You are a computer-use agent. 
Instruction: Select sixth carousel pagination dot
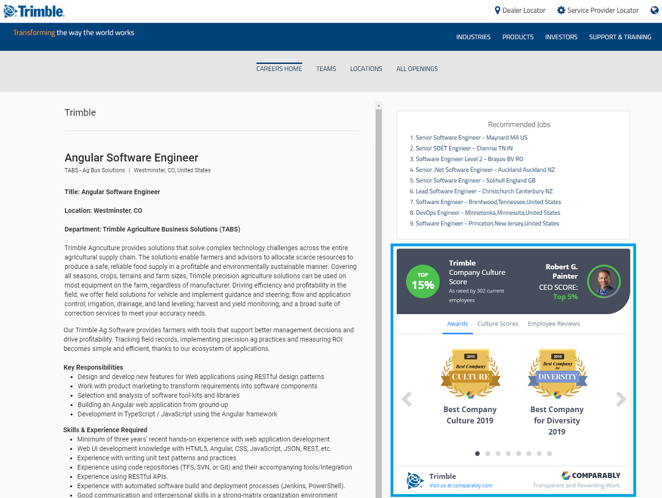(529, 454)
